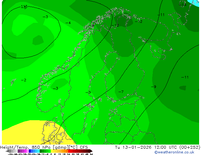
Task: Click the grey left arrow tip of legend
Action: pos(7,151)
